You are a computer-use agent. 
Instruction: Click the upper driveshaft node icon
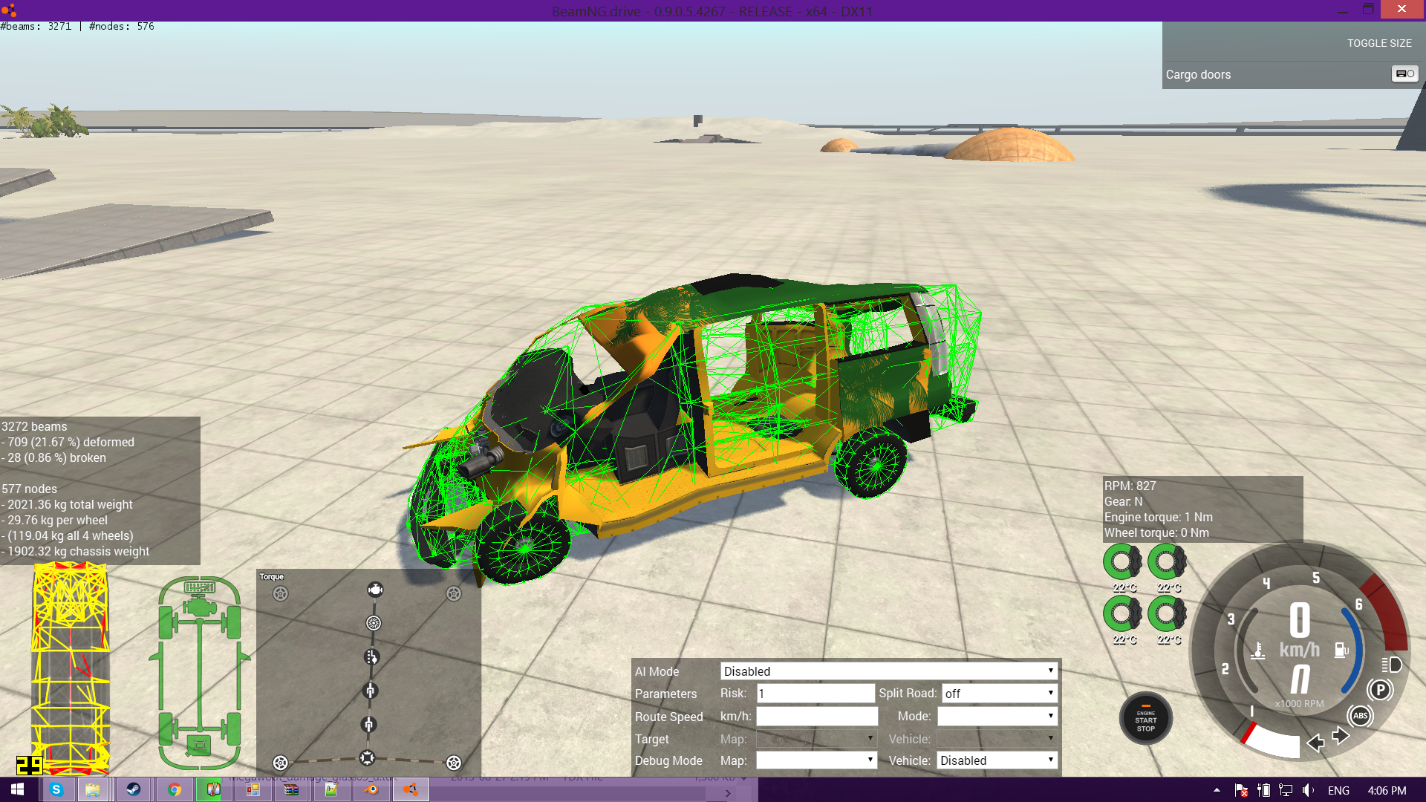370,691
